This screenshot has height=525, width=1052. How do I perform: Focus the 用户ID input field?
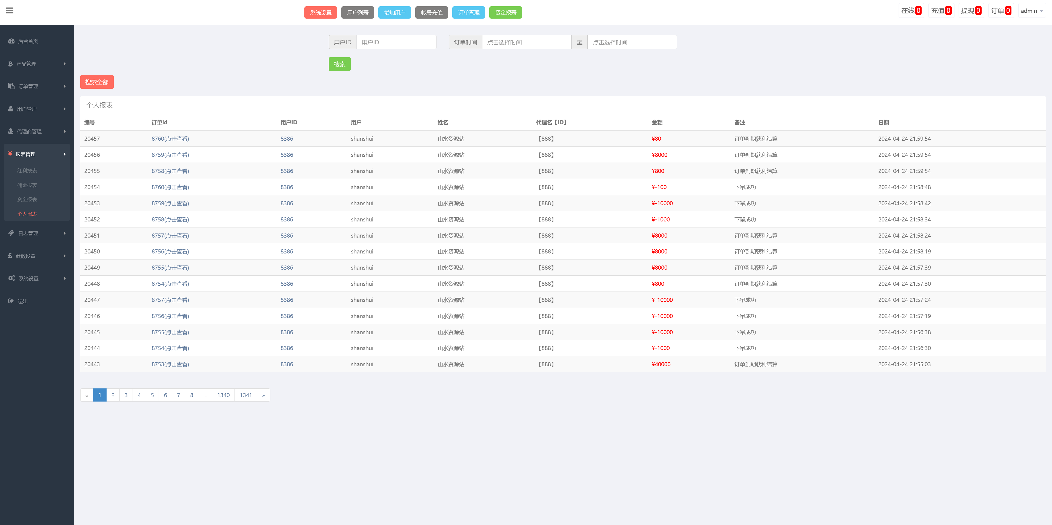tap(396, 42)
